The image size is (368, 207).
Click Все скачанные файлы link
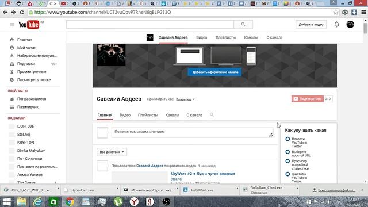(x=336, y=190)
